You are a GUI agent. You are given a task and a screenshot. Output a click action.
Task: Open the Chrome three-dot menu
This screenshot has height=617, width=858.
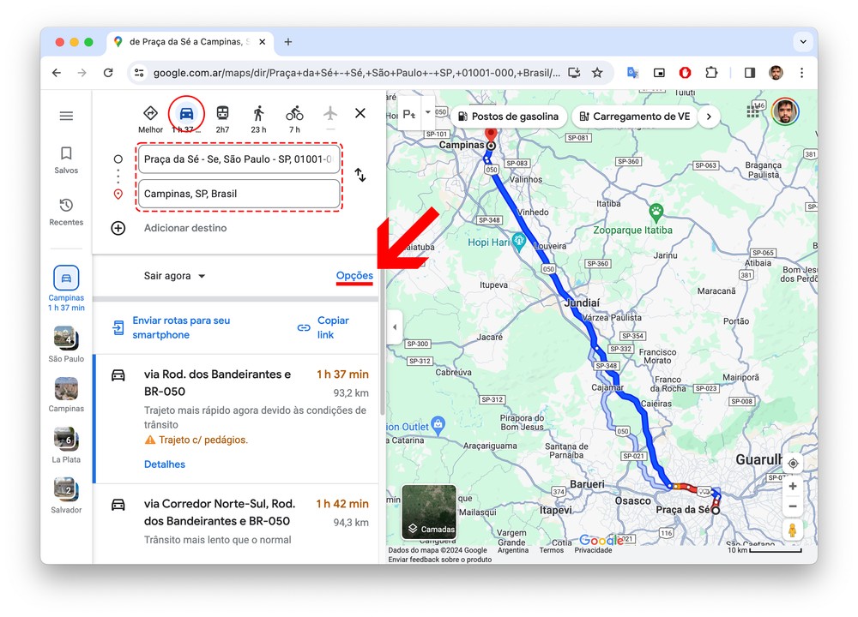point(801,73)
